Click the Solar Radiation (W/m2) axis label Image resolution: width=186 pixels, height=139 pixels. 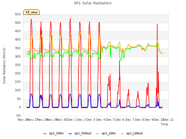coord(4,66)
